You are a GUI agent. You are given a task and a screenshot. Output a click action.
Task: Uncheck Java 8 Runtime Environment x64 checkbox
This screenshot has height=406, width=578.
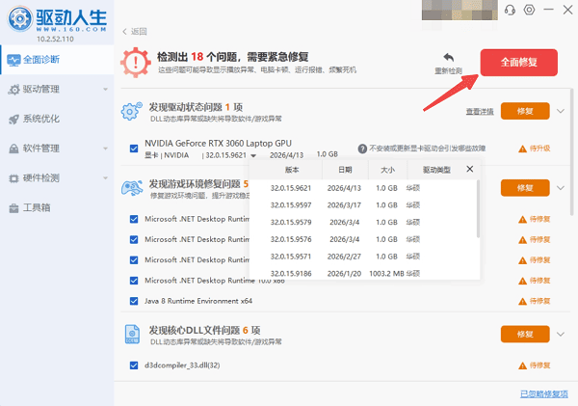pos(134,301)
